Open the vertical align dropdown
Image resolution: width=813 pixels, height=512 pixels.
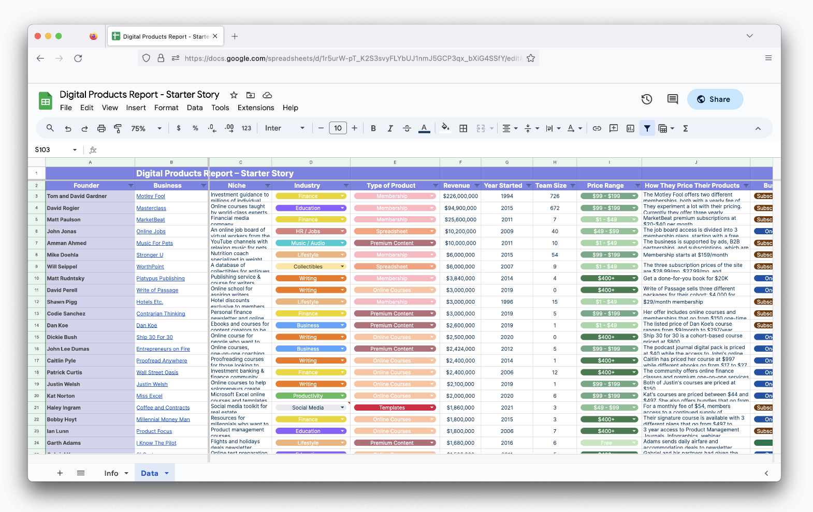pos(532,128)
